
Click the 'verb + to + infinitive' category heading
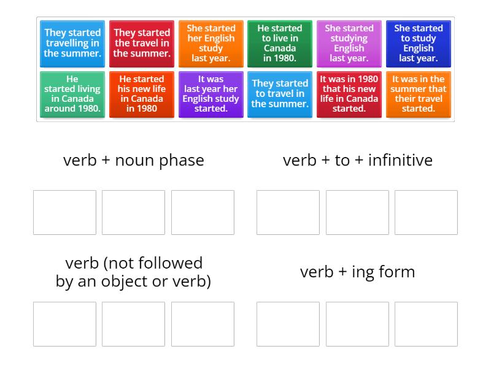coord(357,160)
